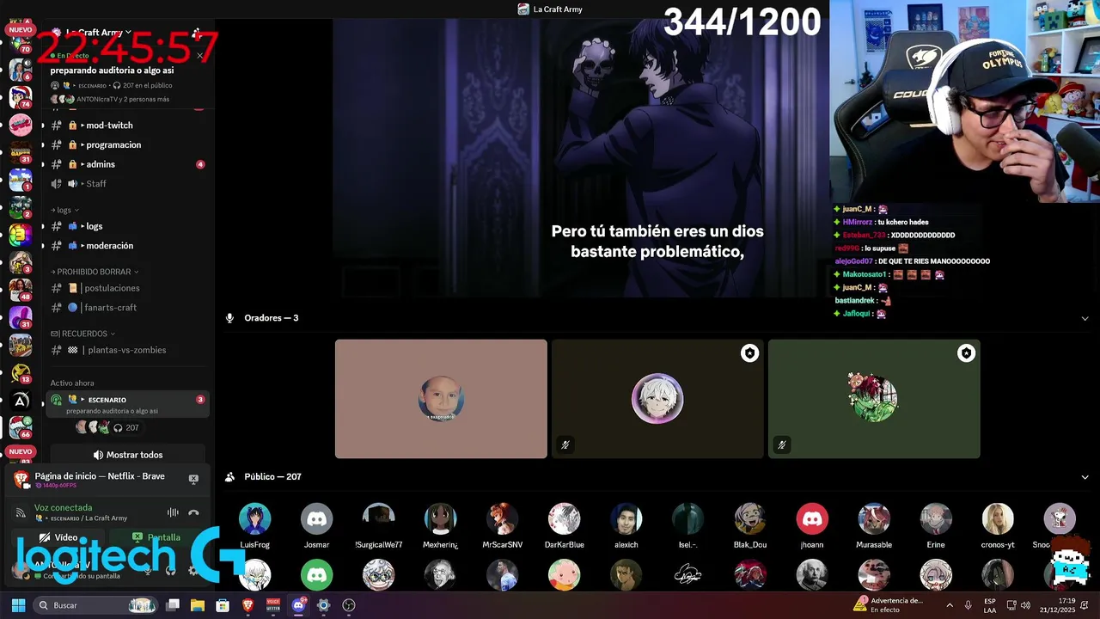The image size is (1100, 619).
Task: Click the anime video stream
Action: coord(581,157)
